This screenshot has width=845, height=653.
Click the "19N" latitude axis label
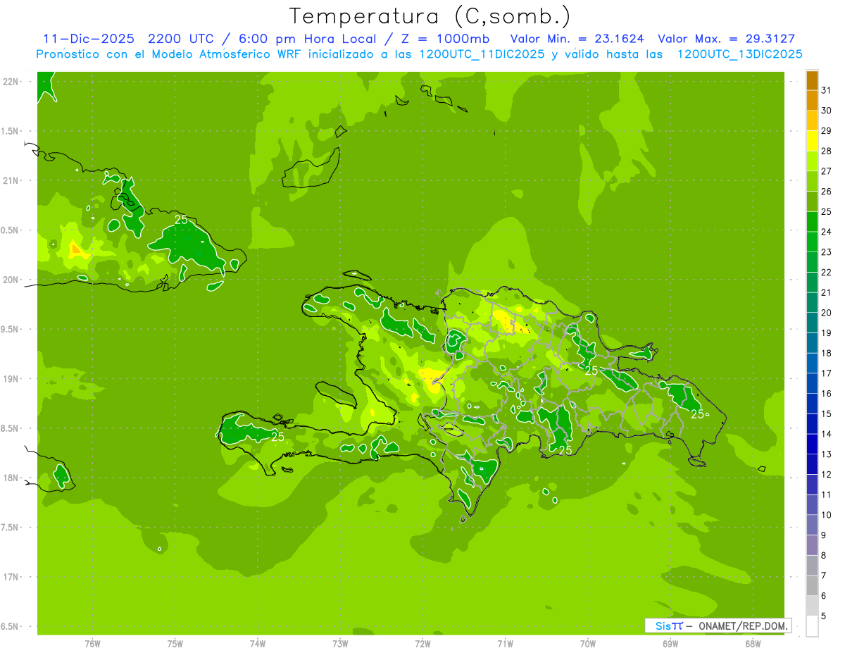[11, 379]
